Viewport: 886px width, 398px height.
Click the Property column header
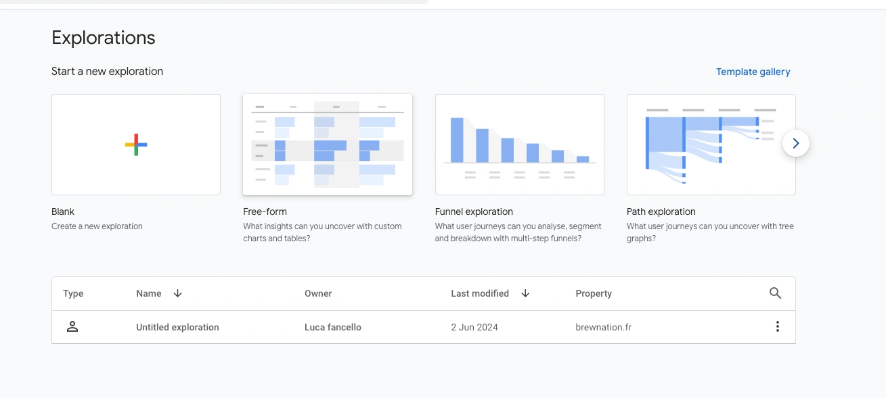(594, 293)
